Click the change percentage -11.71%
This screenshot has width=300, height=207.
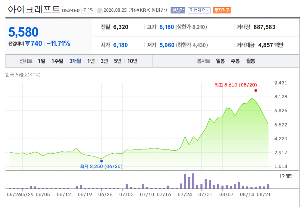point(58,44)
